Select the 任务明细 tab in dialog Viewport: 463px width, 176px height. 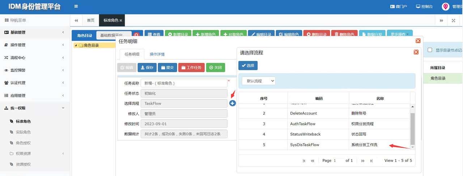tap(132, 54)
